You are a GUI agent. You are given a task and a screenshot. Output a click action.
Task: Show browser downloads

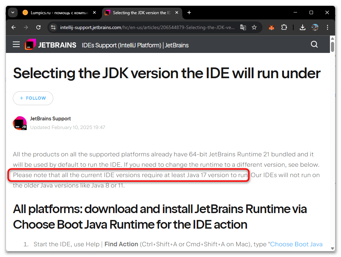click(x=302, y=27)
